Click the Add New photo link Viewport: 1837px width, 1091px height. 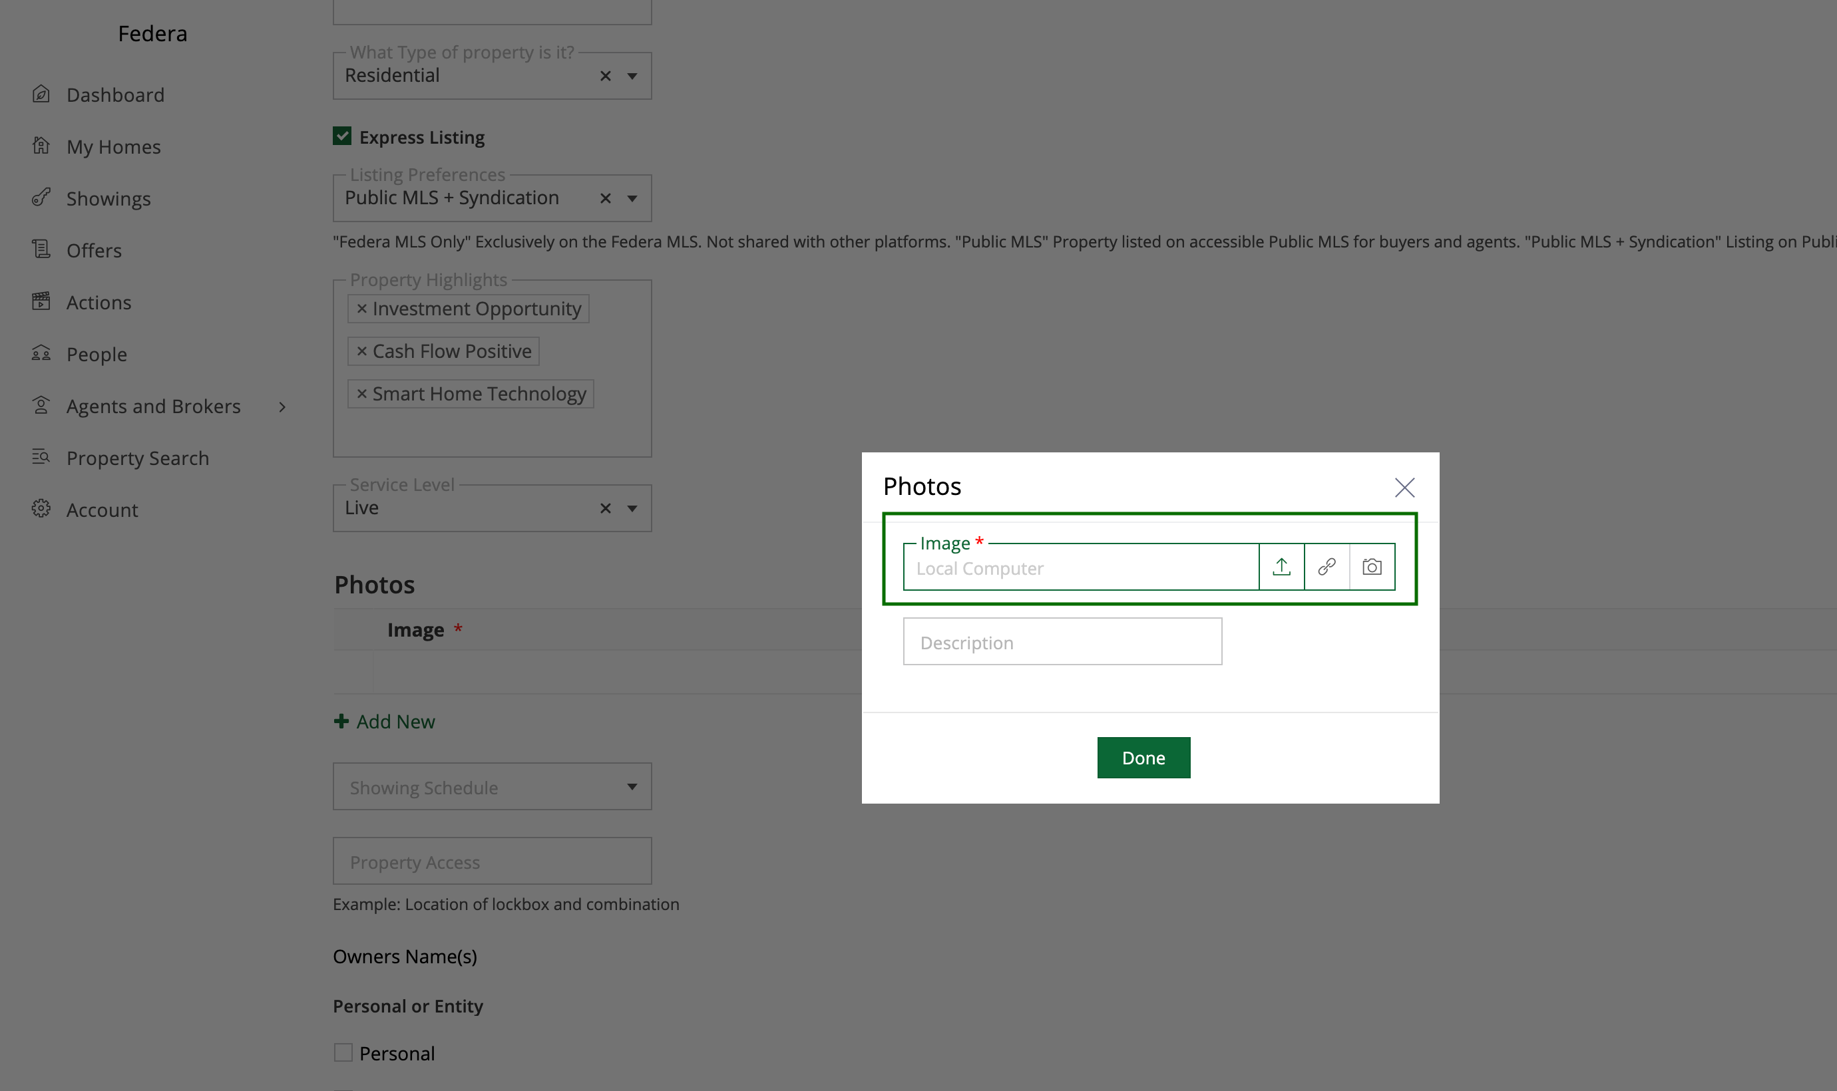click(x=395, y=722)
